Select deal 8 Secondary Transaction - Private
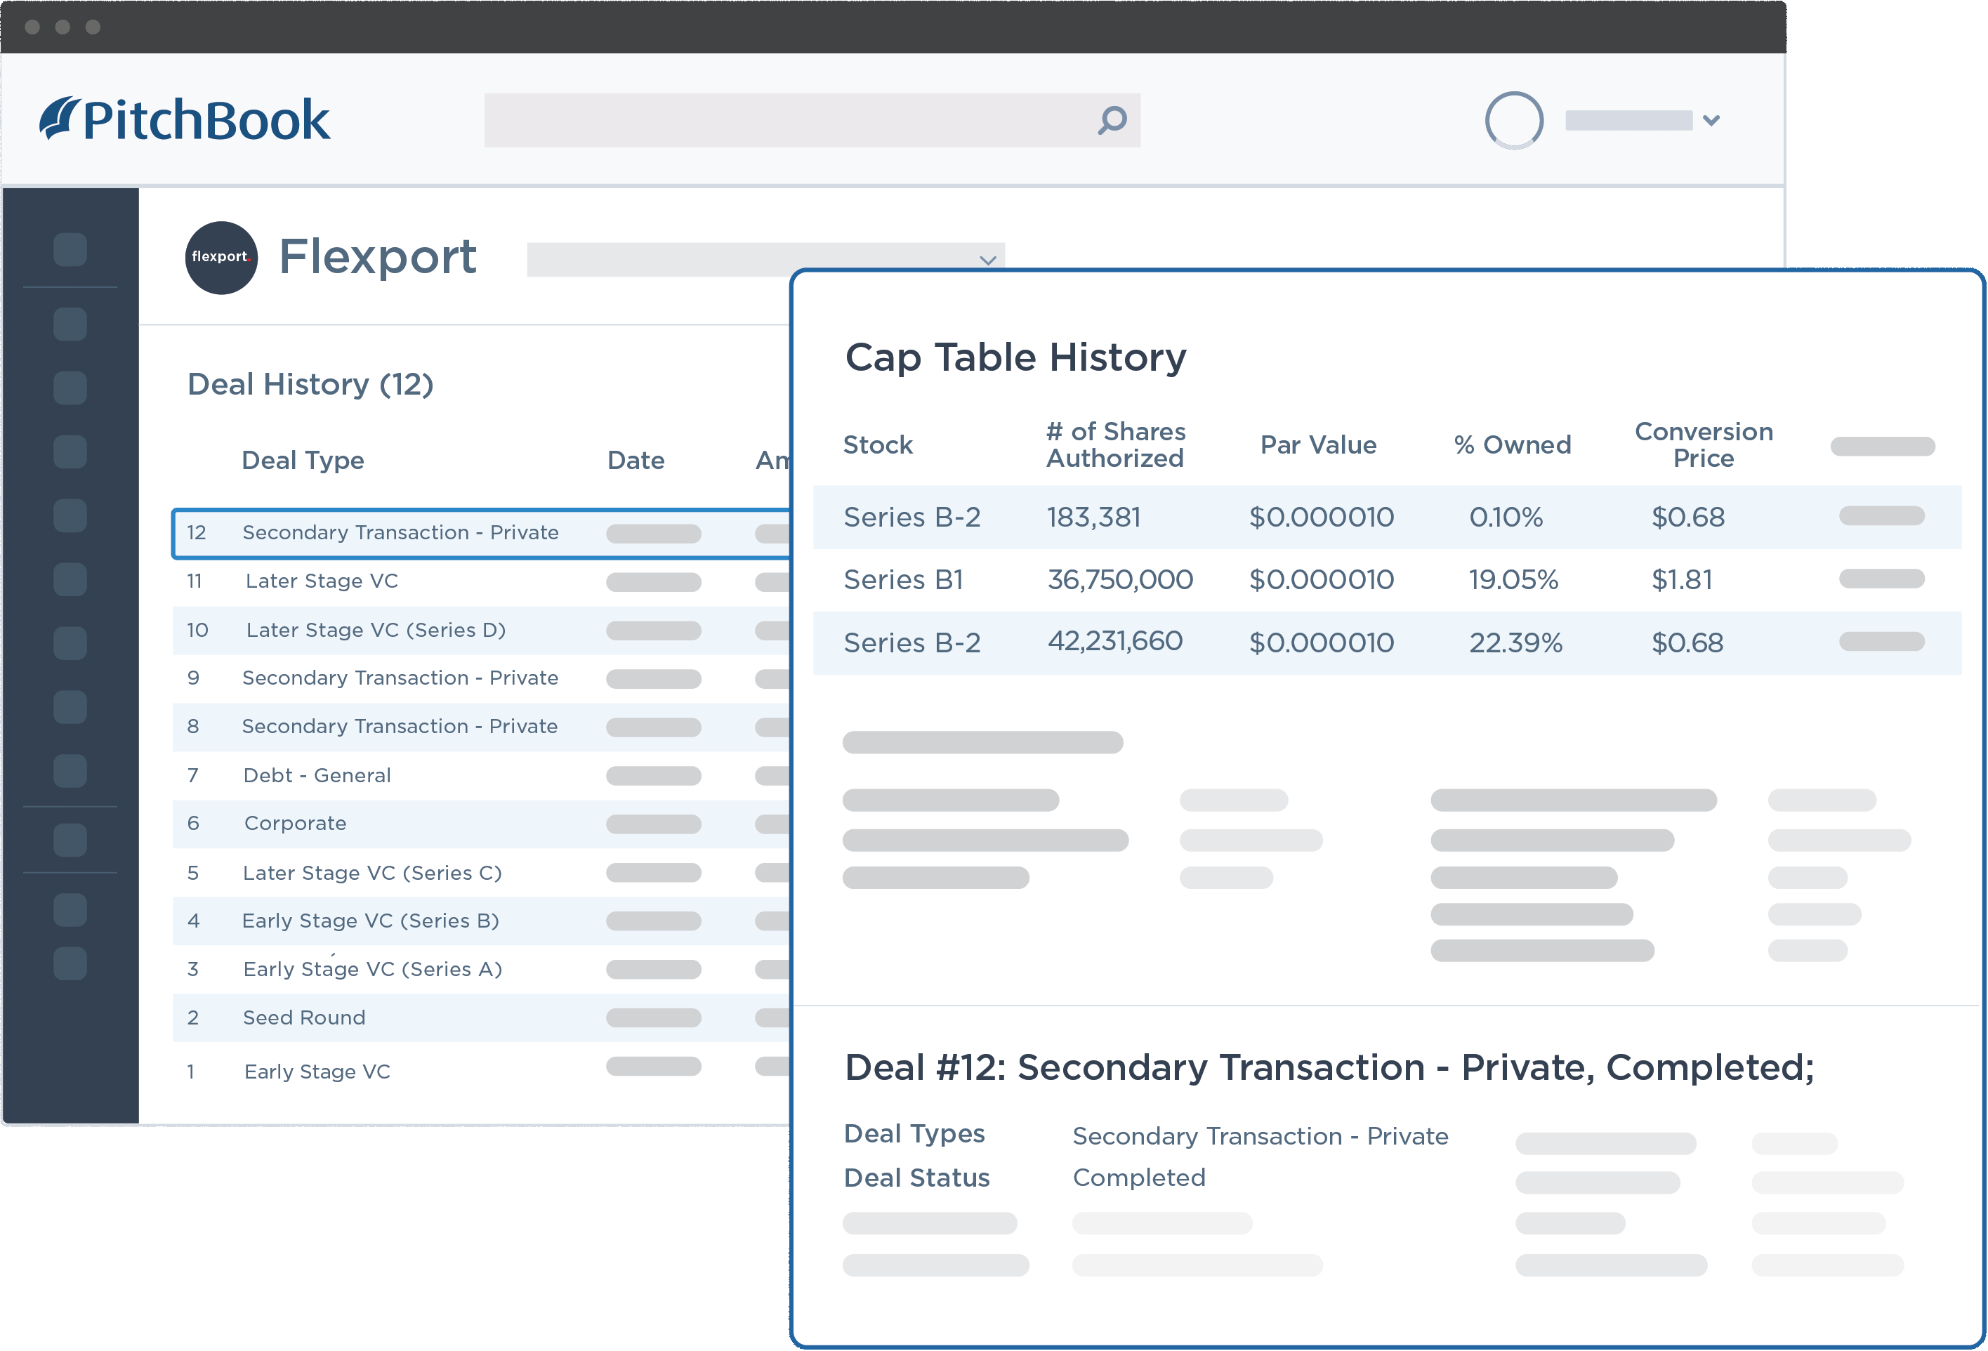Image resolution: width=1988 pixels, height=1351 pixels. [x=481, y=727]
